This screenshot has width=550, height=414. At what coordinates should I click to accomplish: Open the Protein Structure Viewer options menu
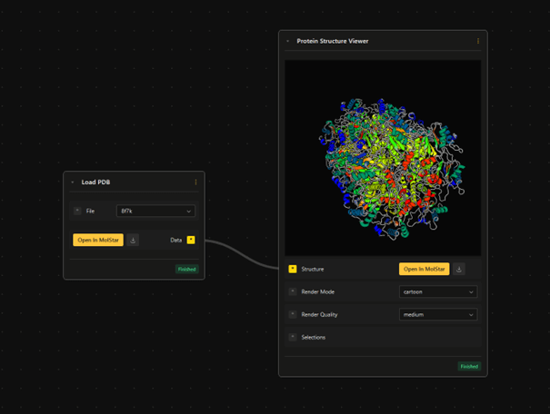point(478,41)
